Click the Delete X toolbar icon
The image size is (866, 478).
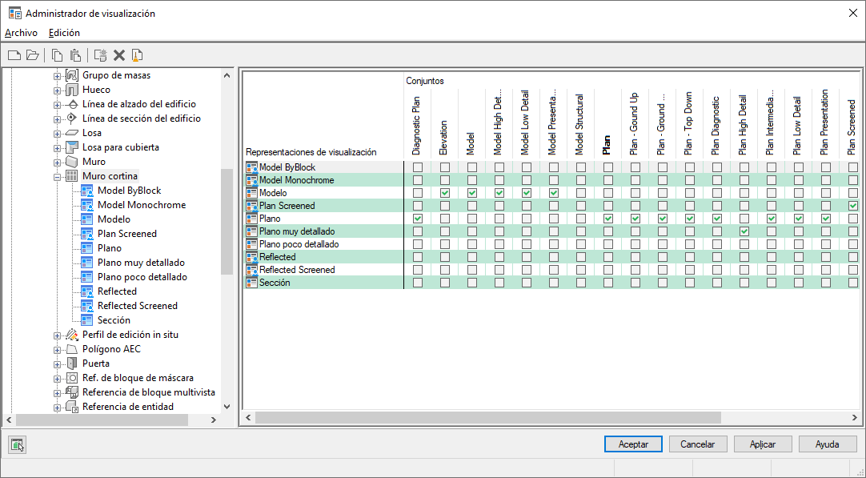pyautogui.click(x=119, y=54)
